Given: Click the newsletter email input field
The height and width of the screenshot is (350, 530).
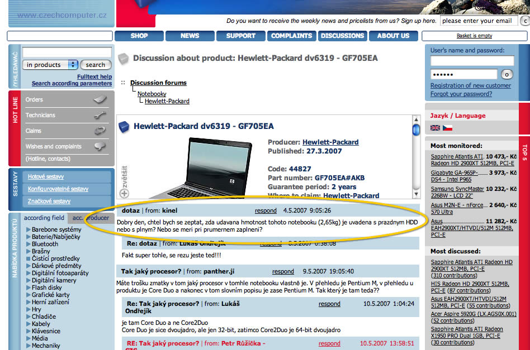Looking at the screenshot, I should pos(479,21).
